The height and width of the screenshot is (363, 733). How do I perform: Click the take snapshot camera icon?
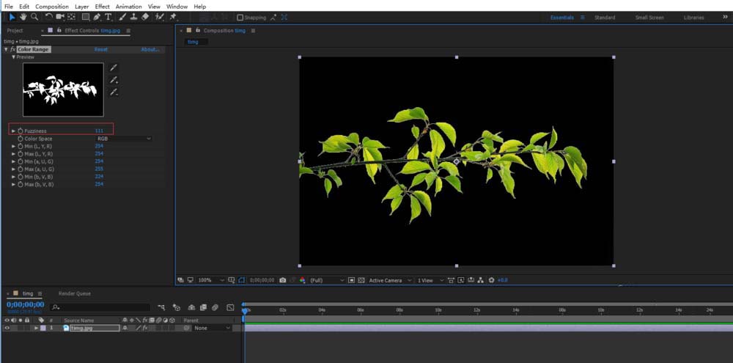[x=282, y=280]
